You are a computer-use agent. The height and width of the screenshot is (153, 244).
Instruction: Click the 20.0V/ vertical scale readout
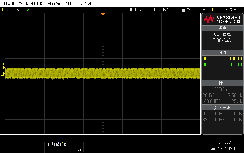click(x=14, y=10)
